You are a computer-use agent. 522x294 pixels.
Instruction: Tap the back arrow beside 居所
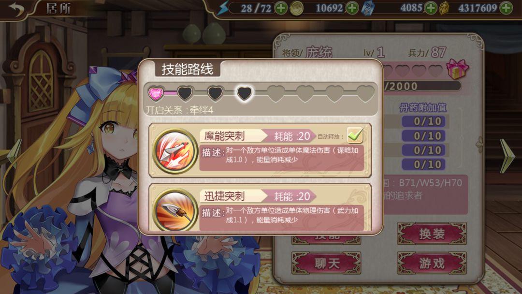click(x=16, y=9)
